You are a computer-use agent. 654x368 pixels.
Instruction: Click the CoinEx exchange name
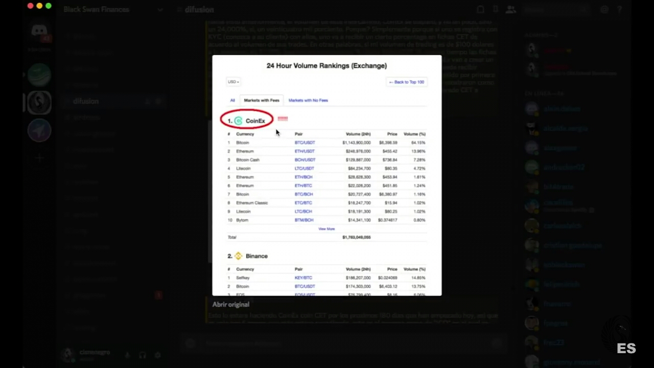pos(255,121)
